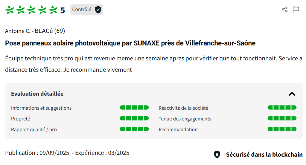Click the fifth green rating star

tap(53, 10)
